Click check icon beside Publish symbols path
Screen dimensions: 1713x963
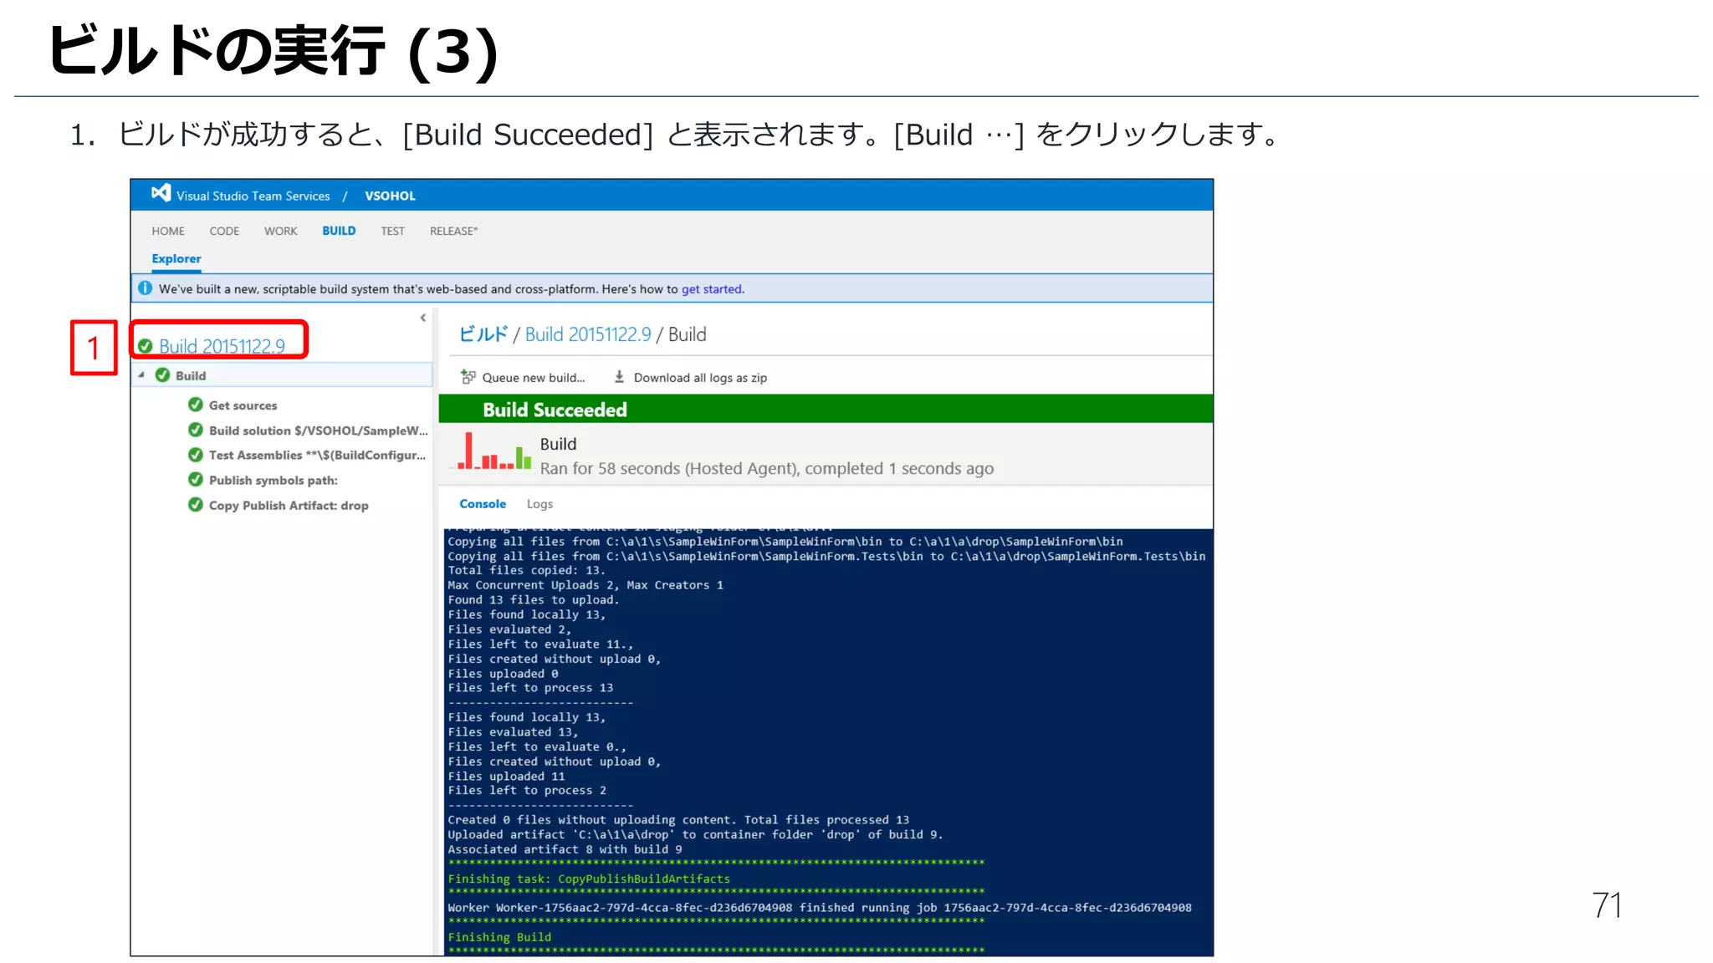(196, 480)
